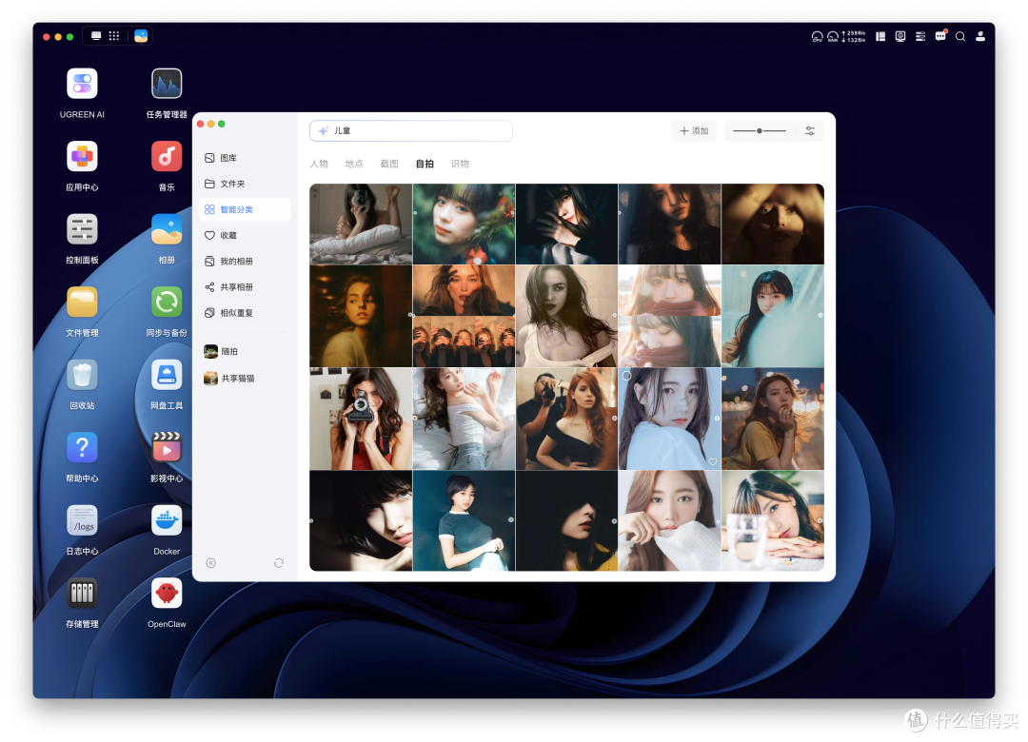This screenshot has width=1028, height=742.
Task: Open the UGREEN AI desktop app
Action: point(82,84)
